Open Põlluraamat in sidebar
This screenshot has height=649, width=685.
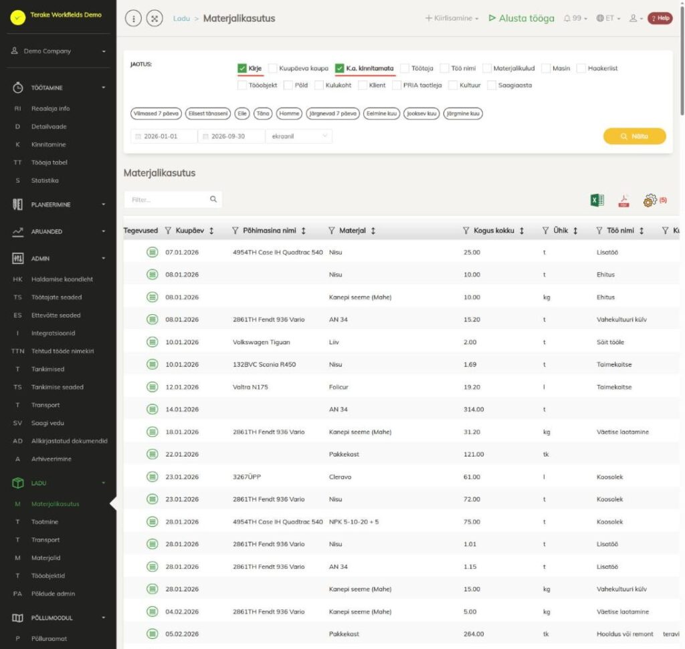tap(49, 638)
